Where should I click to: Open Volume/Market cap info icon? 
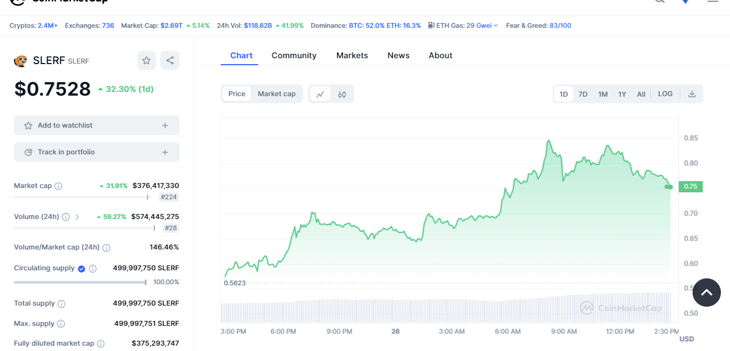coord(106,247)
